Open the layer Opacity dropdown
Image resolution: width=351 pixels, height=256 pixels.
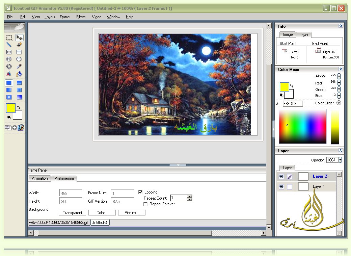340,160
